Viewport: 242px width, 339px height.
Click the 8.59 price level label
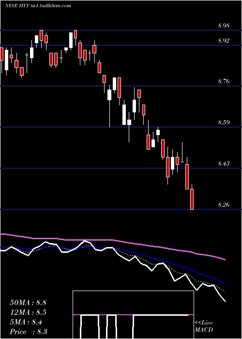[x=224, y=123]
